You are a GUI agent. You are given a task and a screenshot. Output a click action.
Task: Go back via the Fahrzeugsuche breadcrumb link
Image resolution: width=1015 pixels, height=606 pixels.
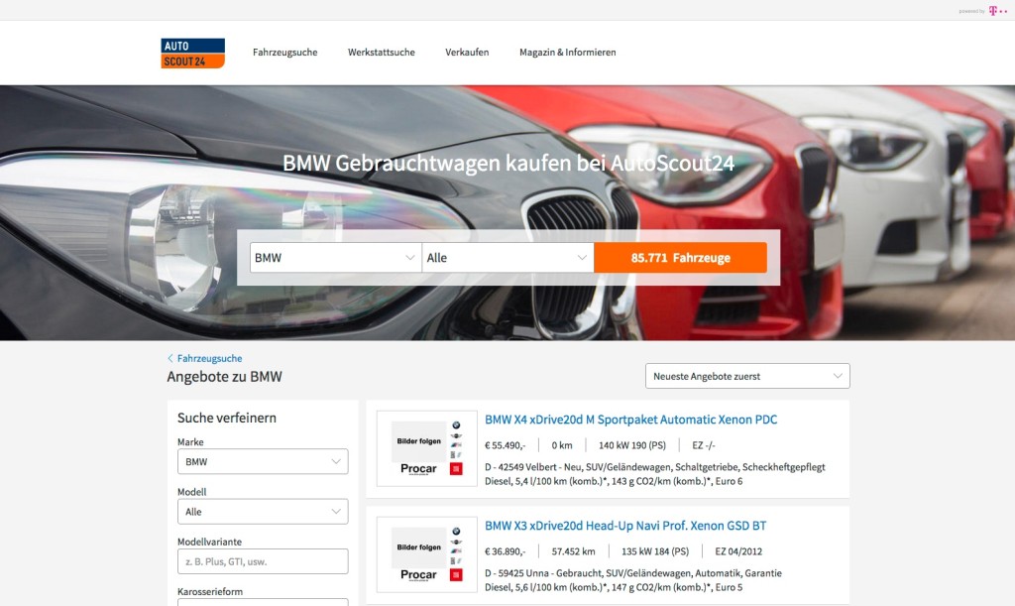(x=210, y=358)
